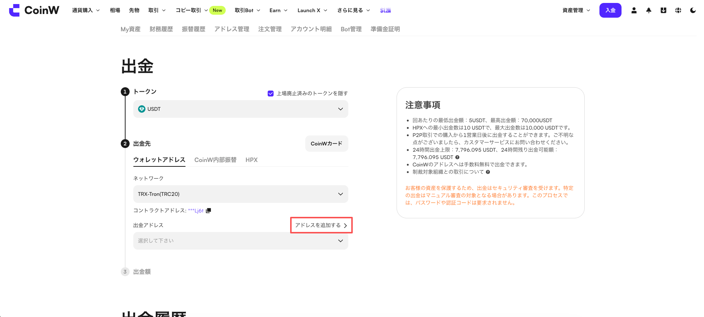The width and height of the screenshot is (704, 317).
Task: Open the TRX-Tron(TRC20) network dropdown
Action: click(x=241, y=194)
